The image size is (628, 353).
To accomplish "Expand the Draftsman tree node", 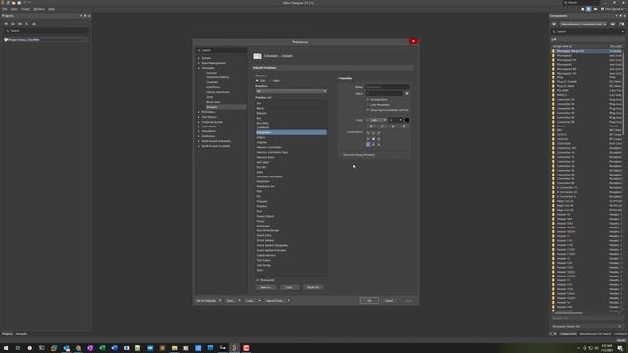I will pyautogui.click(x=199, y=136).
